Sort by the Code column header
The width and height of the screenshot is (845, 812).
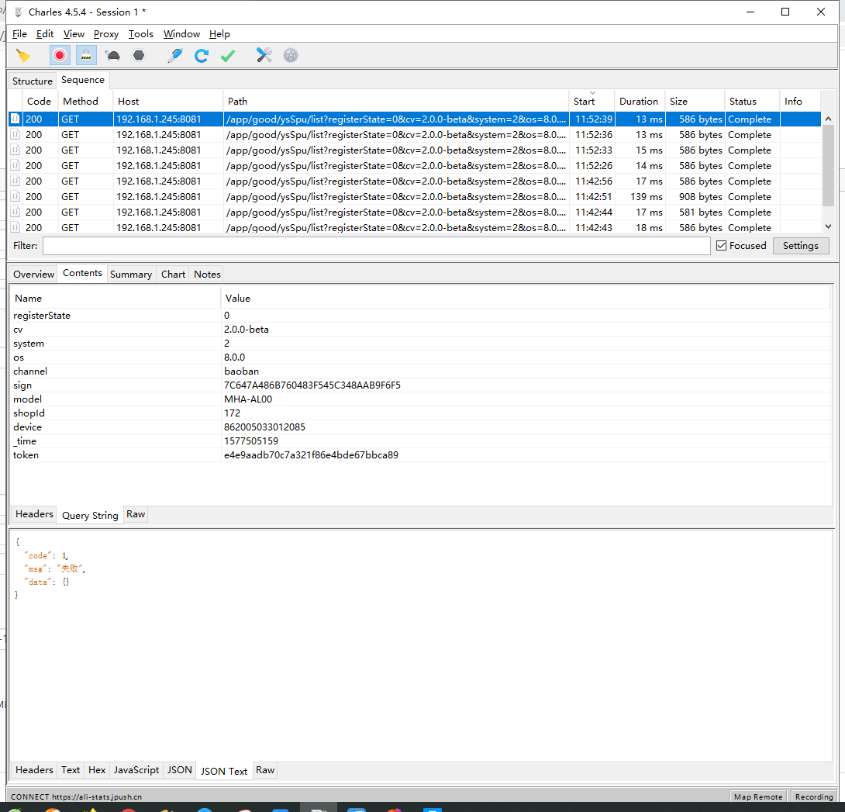(x=39, y=102)
